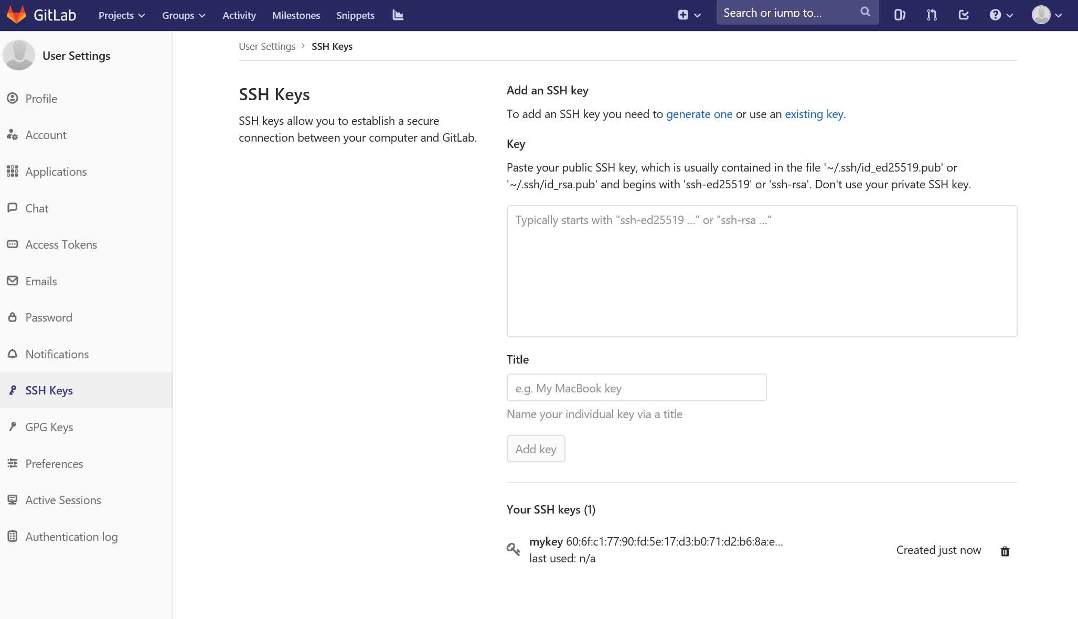Open the Help question mark menu
The image size is (1078, 619).
[1001, 15]
